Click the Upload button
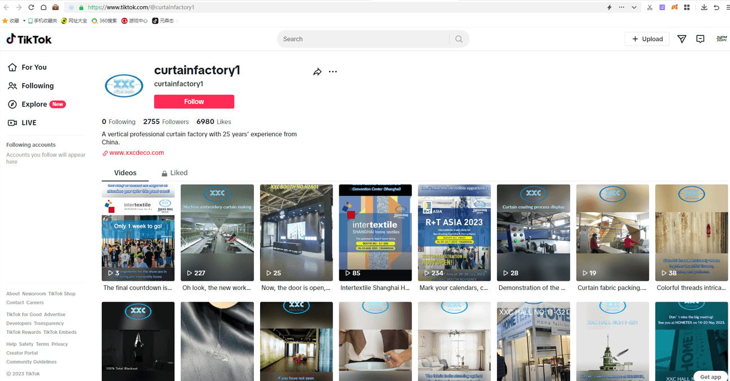The image size is (730, 381). 647,39
